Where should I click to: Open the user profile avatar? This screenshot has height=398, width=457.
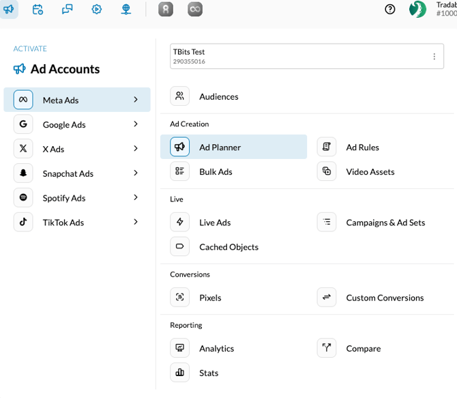click(x=417, y=10)
